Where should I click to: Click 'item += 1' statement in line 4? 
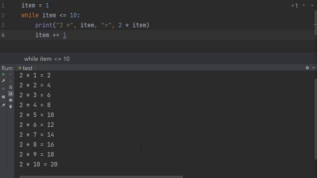(x=51, y=35)
